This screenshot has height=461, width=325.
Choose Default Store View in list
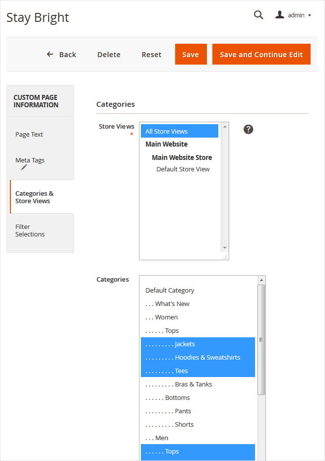[x=183, y=169]
